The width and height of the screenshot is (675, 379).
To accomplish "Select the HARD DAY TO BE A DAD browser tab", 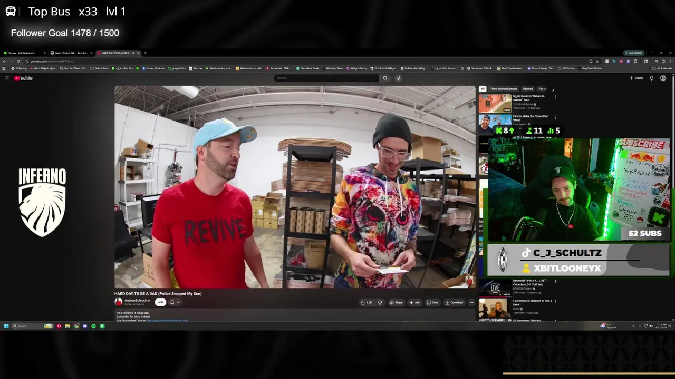I will 118,53.
